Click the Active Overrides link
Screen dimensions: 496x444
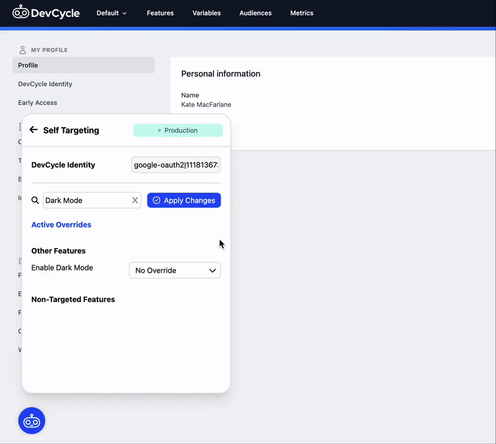pyautogui.click(x=61, y=224)
